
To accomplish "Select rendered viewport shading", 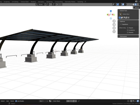I will pyautogui.click(x=138, y=4).
